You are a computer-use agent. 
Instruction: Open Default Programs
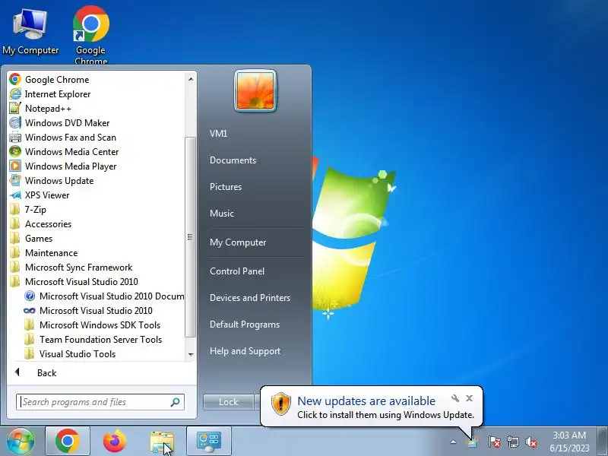point(244,325)
